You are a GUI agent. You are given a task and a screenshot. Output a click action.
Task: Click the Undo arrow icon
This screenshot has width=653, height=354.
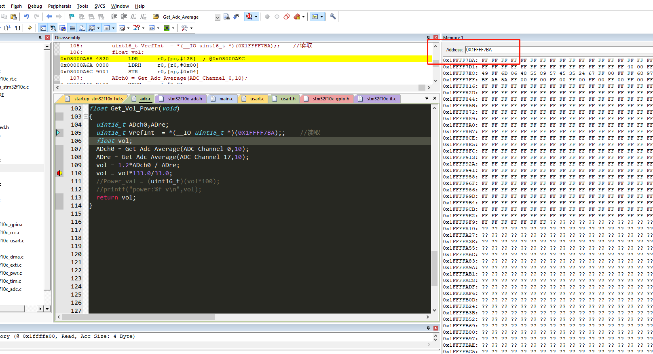pos(27,17)
